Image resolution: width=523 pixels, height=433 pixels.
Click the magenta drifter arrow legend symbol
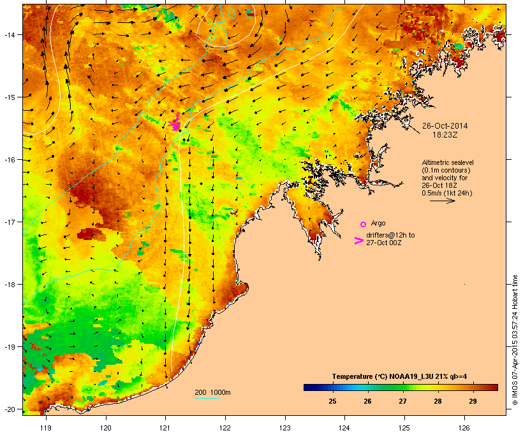pos(358,241)
